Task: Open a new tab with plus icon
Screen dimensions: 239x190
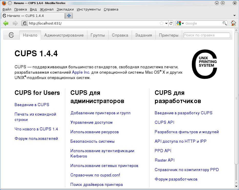Action: [69, 16]
